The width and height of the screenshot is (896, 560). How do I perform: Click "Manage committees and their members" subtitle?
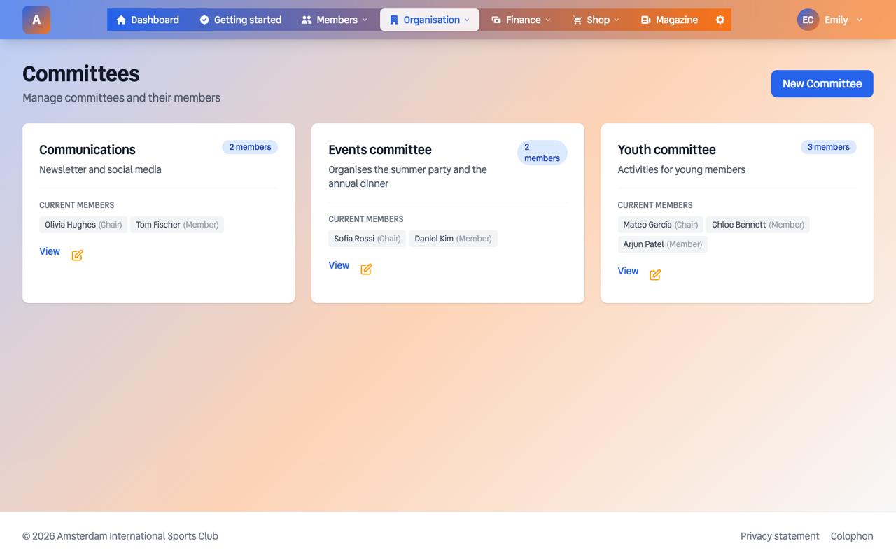[121, 98]
